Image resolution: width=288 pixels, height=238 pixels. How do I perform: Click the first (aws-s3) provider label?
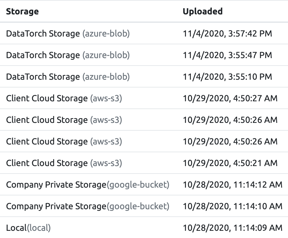pos(106,98)
